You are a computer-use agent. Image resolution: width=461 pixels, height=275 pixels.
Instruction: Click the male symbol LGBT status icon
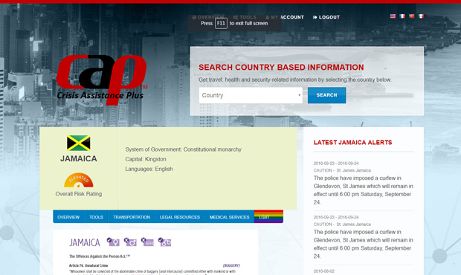(130, 242)
